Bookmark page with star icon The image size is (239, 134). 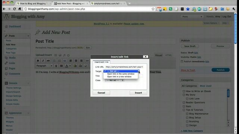click(x=153, y=9)
